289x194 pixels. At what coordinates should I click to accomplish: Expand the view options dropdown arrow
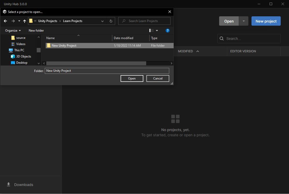click(x=157, y=31)
